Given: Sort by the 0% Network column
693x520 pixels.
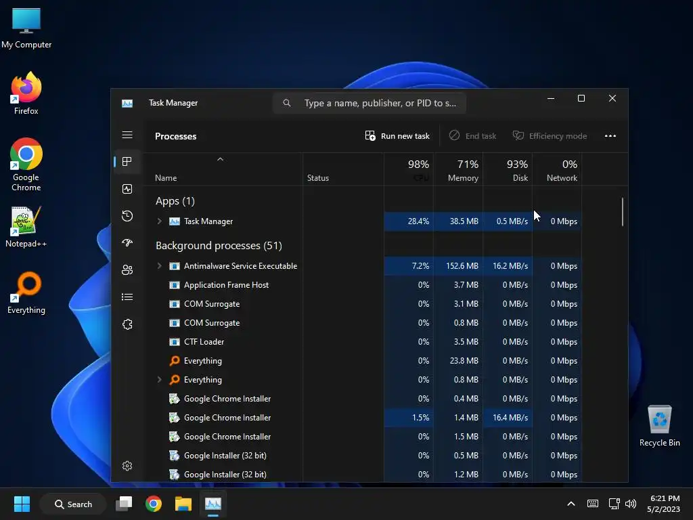Looking at the screenshot, I should coord(558,170).
